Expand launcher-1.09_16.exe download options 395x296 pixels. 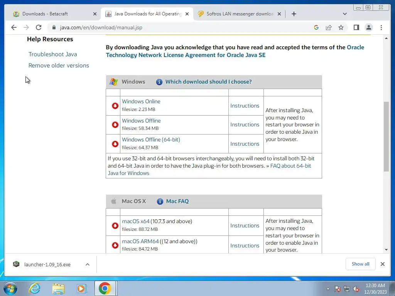click(88, 264)
